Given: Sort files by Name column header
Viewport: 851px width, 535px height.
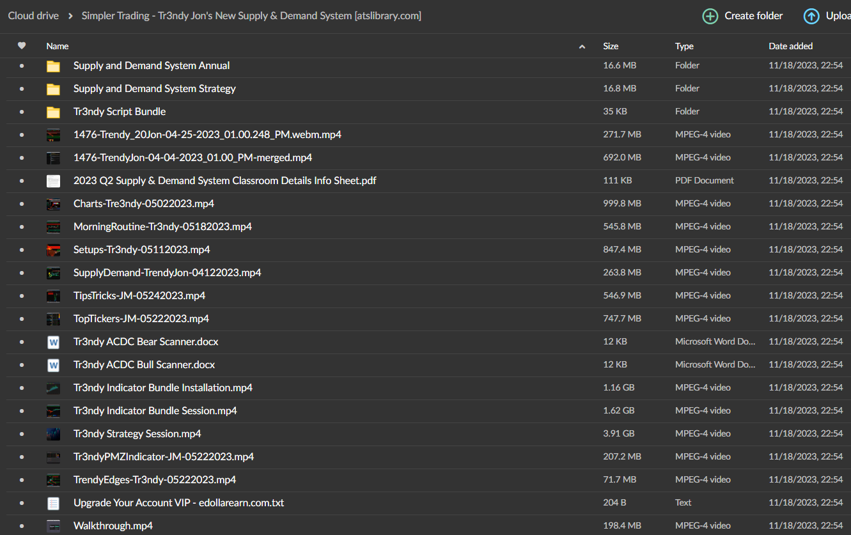Looking at the screenshot, I should [x=58, y=46].
